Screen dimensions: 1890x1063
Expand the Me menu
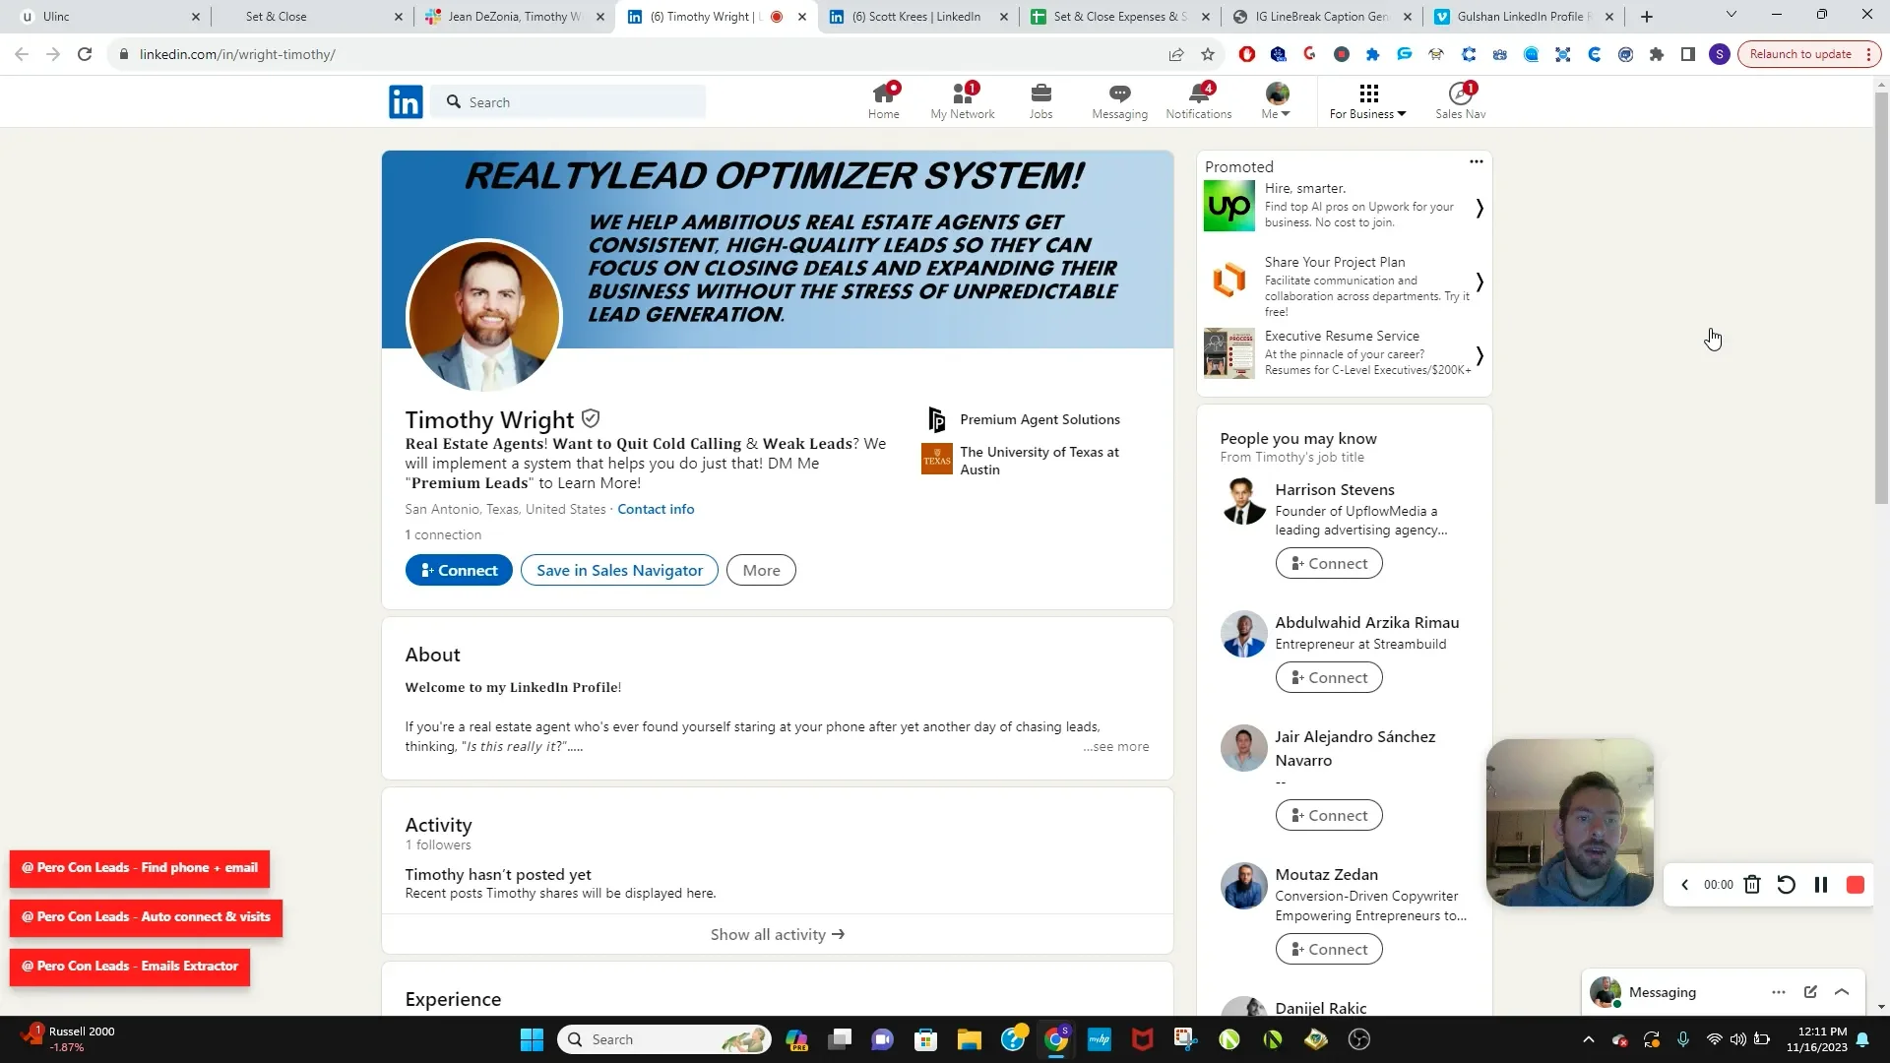(x=1275, y=101)
